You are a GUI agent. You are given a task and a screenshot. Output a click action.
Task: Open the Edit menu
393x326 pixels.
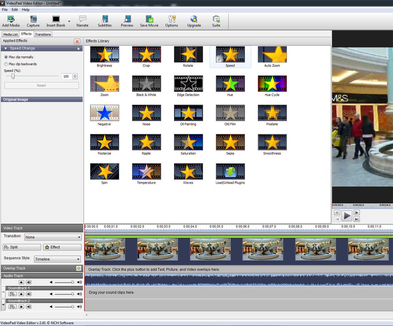[15, 9]
